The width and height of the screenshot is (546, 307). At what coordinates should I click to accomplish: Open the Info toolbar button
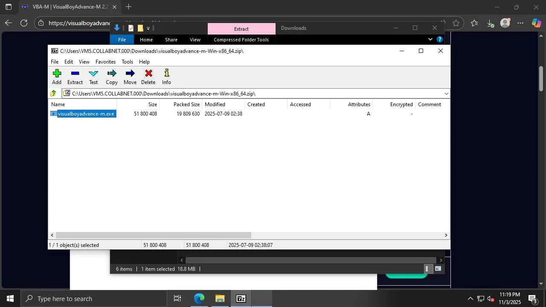166,77
